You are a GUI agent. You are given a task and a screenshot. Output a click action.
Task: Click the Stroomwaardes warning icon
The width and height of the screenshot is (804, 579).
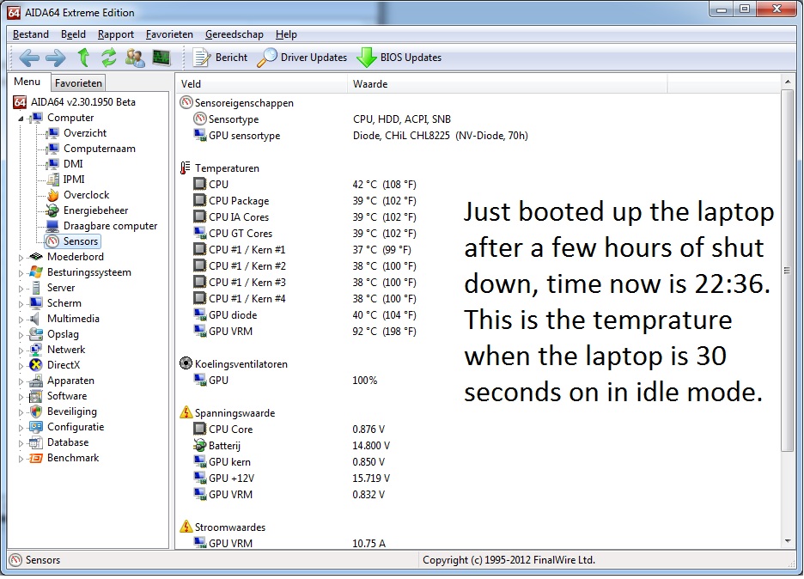click(x=186, y=527)
